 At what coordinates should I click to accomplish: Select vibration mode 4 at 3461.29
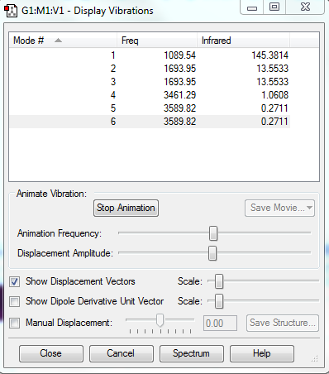(x=150, y=95)
